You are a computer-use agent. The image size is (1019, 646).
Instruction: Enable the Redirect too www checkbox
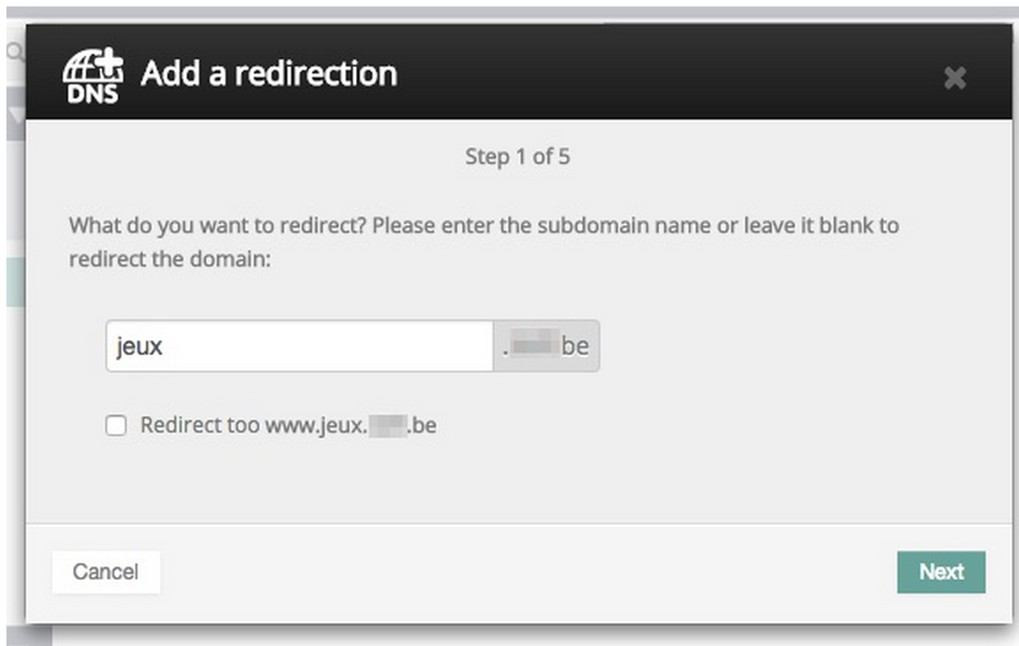coord(117,426)
